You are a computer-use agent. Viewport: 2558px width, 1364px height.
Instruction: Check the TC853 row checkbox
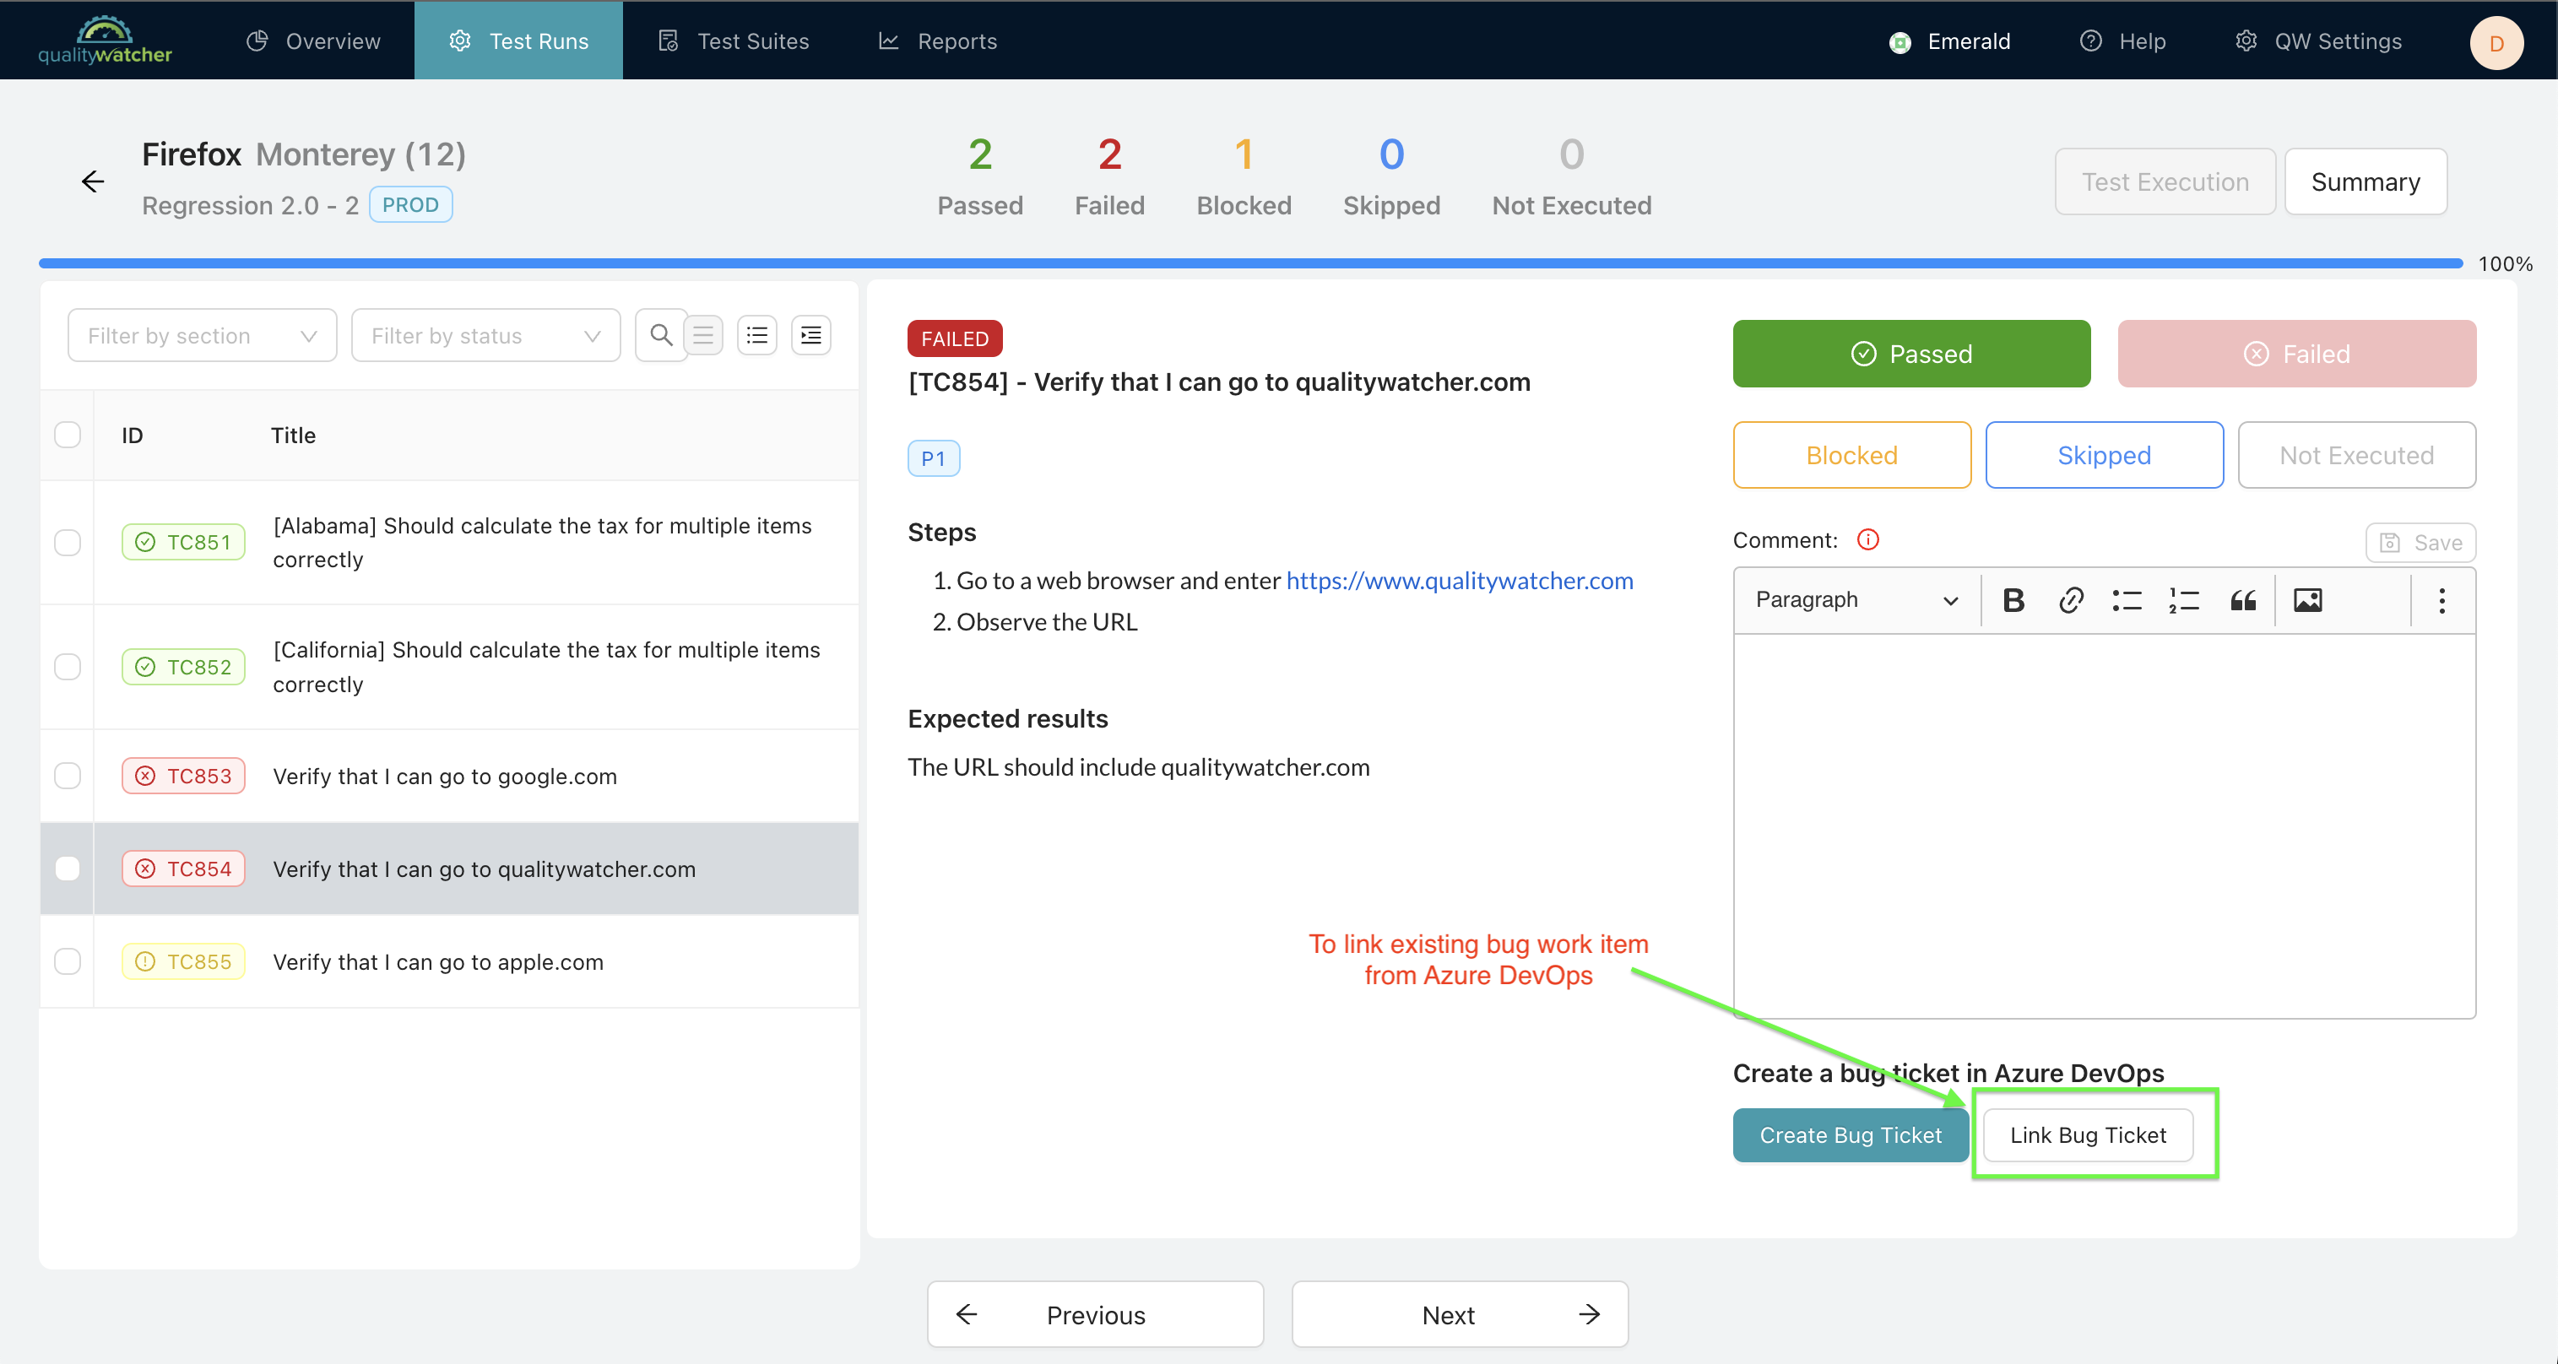[x=68, y=776]
